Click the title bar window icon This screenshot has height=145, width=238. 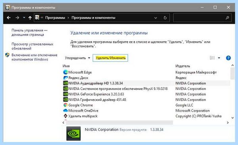pos(8,8)
